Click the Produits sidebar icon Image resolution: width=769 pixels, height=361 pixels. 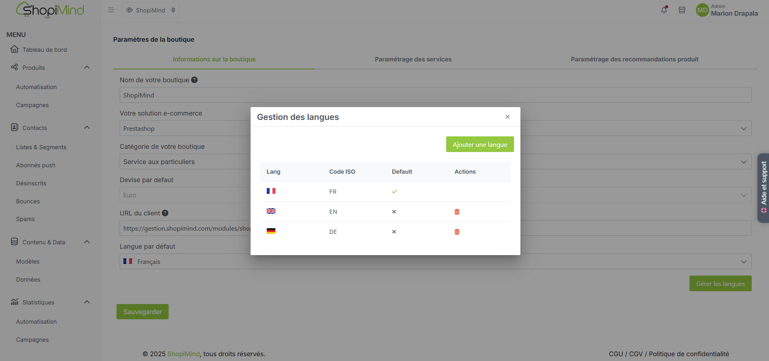tap(14, 67)
